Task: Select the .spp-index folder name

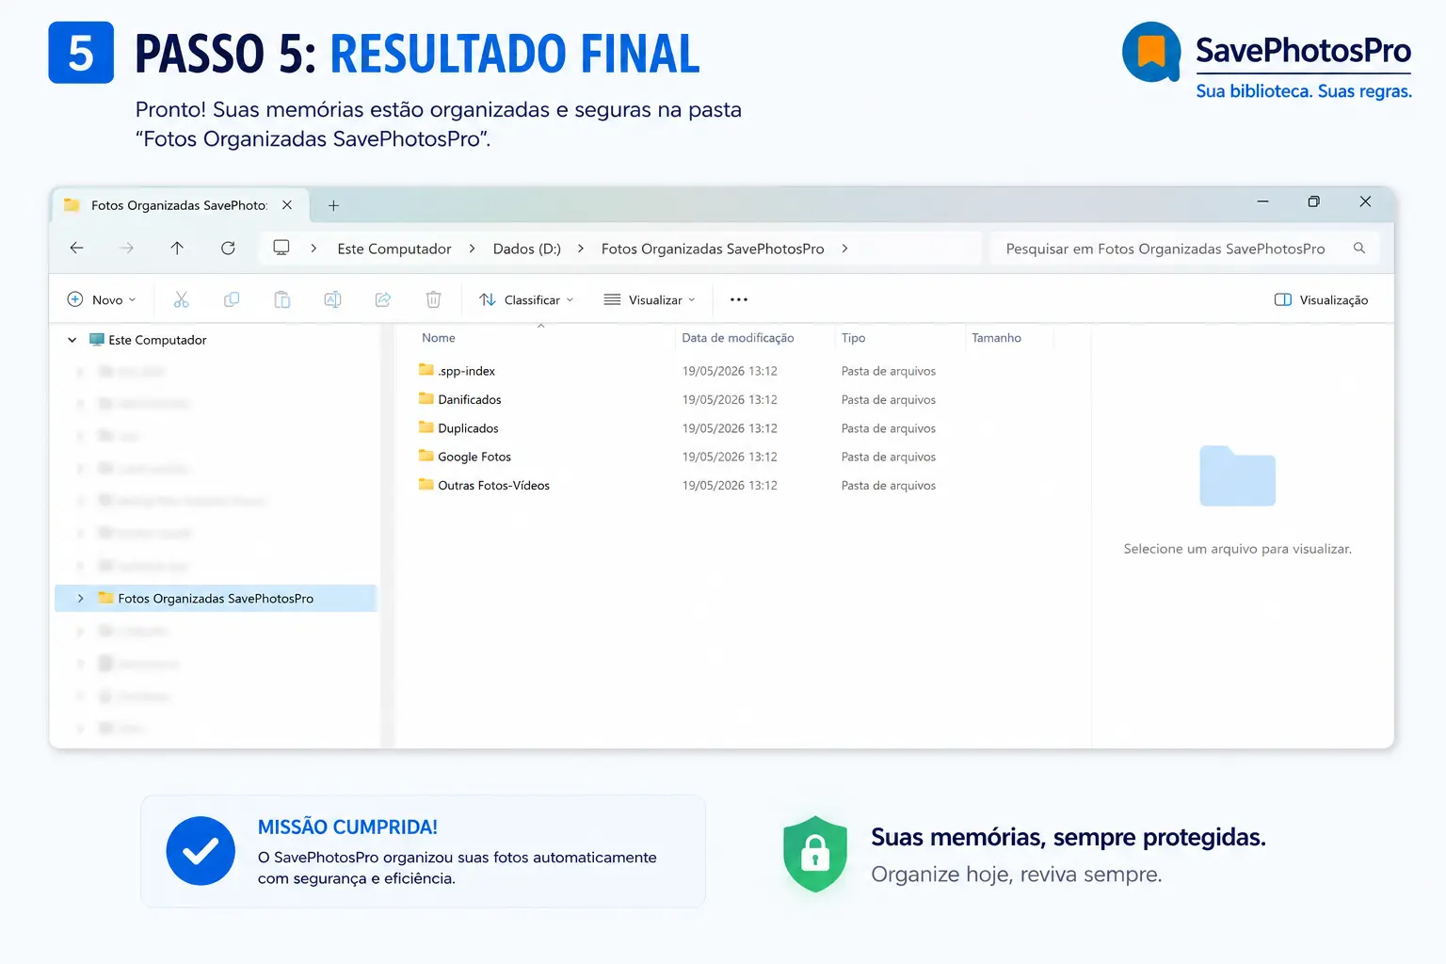Action: pos(466,371)
